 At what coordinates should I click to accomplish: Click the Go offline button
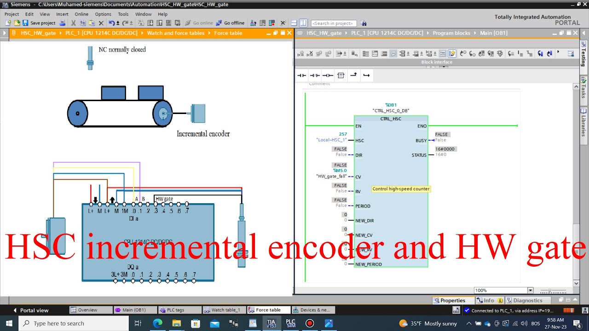click(x=231, y=23)
